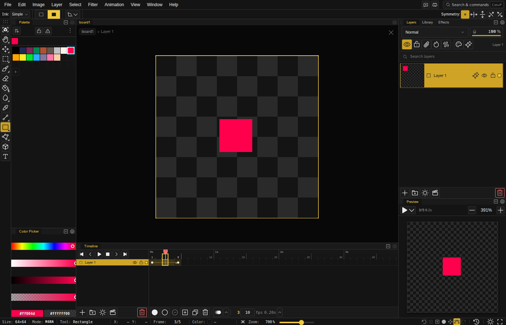
Task: Choose the 3D cube tool
Action: click(5, 147)
